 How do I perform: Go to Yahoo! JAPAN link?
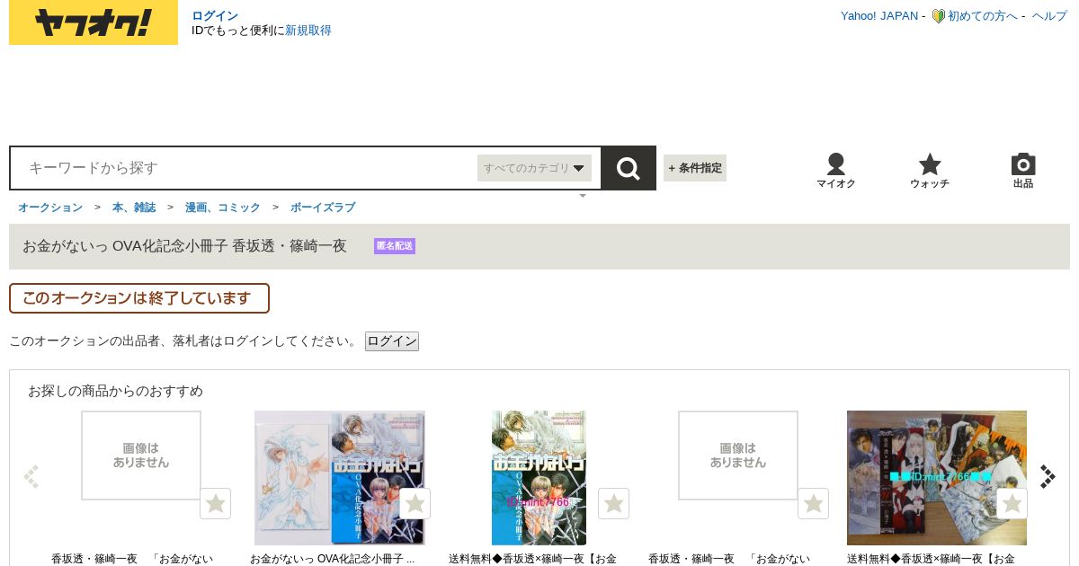879,16
